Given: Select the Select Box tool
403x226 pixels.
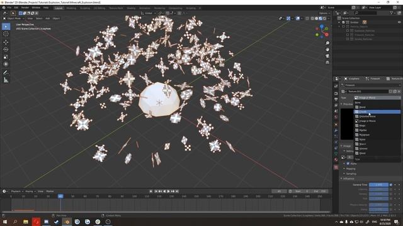Looking at the screenshot, I should [6, 26].
